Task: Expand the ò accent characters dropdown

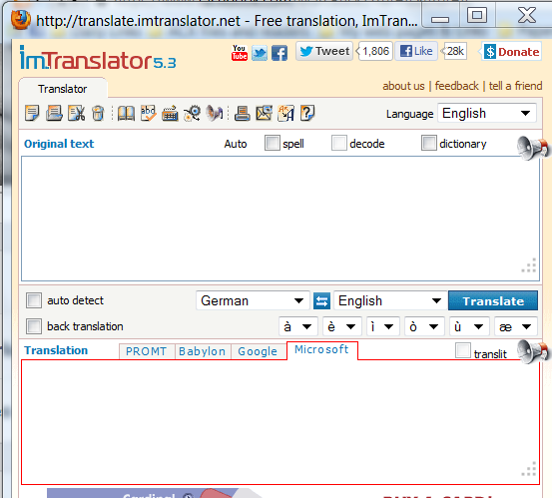Action: click(424, 326)
